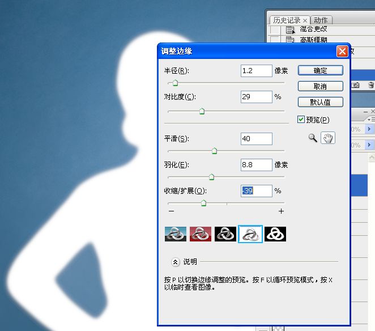
Task: Choose On Black preview thumbnail
Action: coord(225,234)
